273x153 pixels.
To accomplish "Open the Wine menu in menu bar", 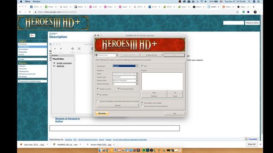I will click(x=27, y=1).
